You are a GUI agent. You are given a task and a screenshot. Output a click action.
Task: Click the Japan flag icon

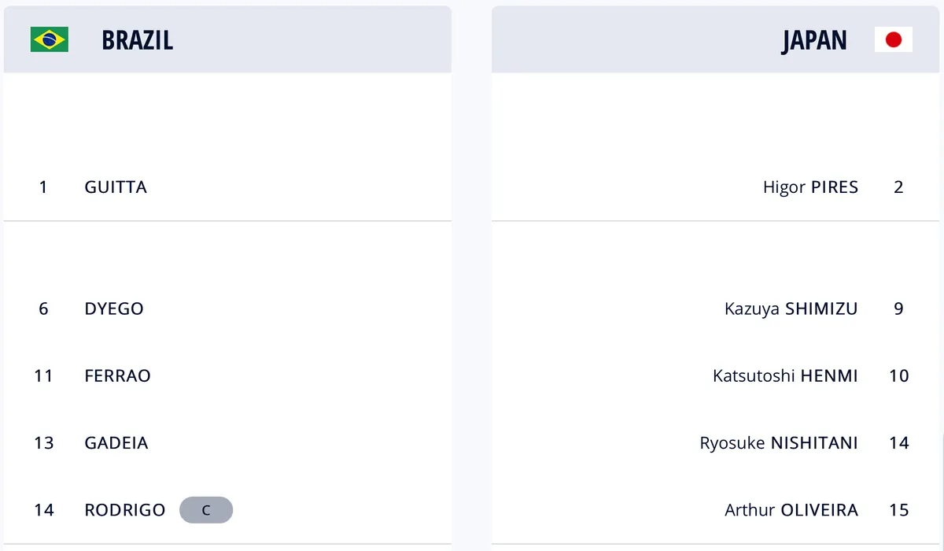pyautogui.click(x=894, y=39)
